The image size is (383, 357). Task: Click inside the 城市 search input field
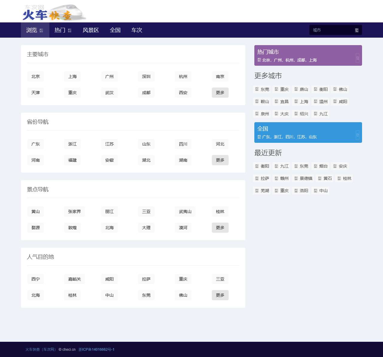329,30
